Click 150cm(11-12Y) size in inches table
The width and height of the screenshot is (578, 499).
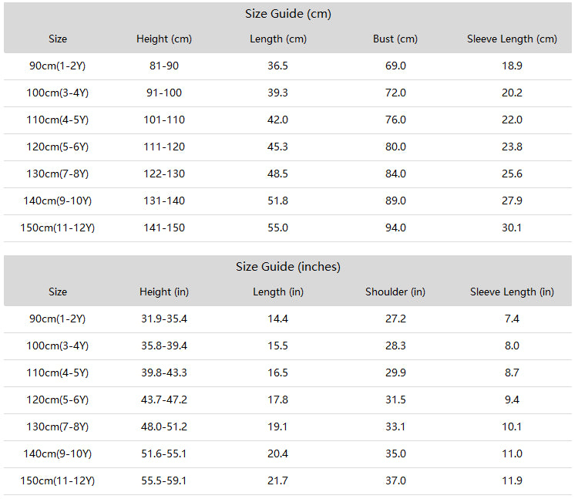pos(58,480)
